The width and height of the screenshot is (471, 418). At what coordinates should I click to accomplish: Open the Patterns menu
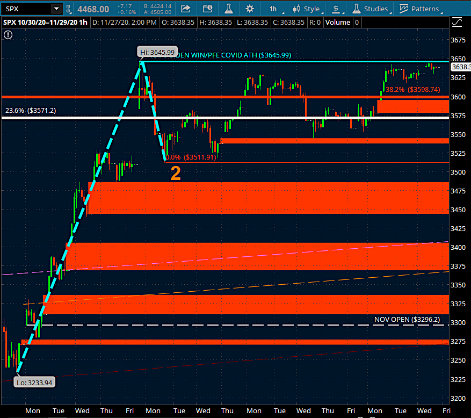pyautogui.click(x=419, y=9)
